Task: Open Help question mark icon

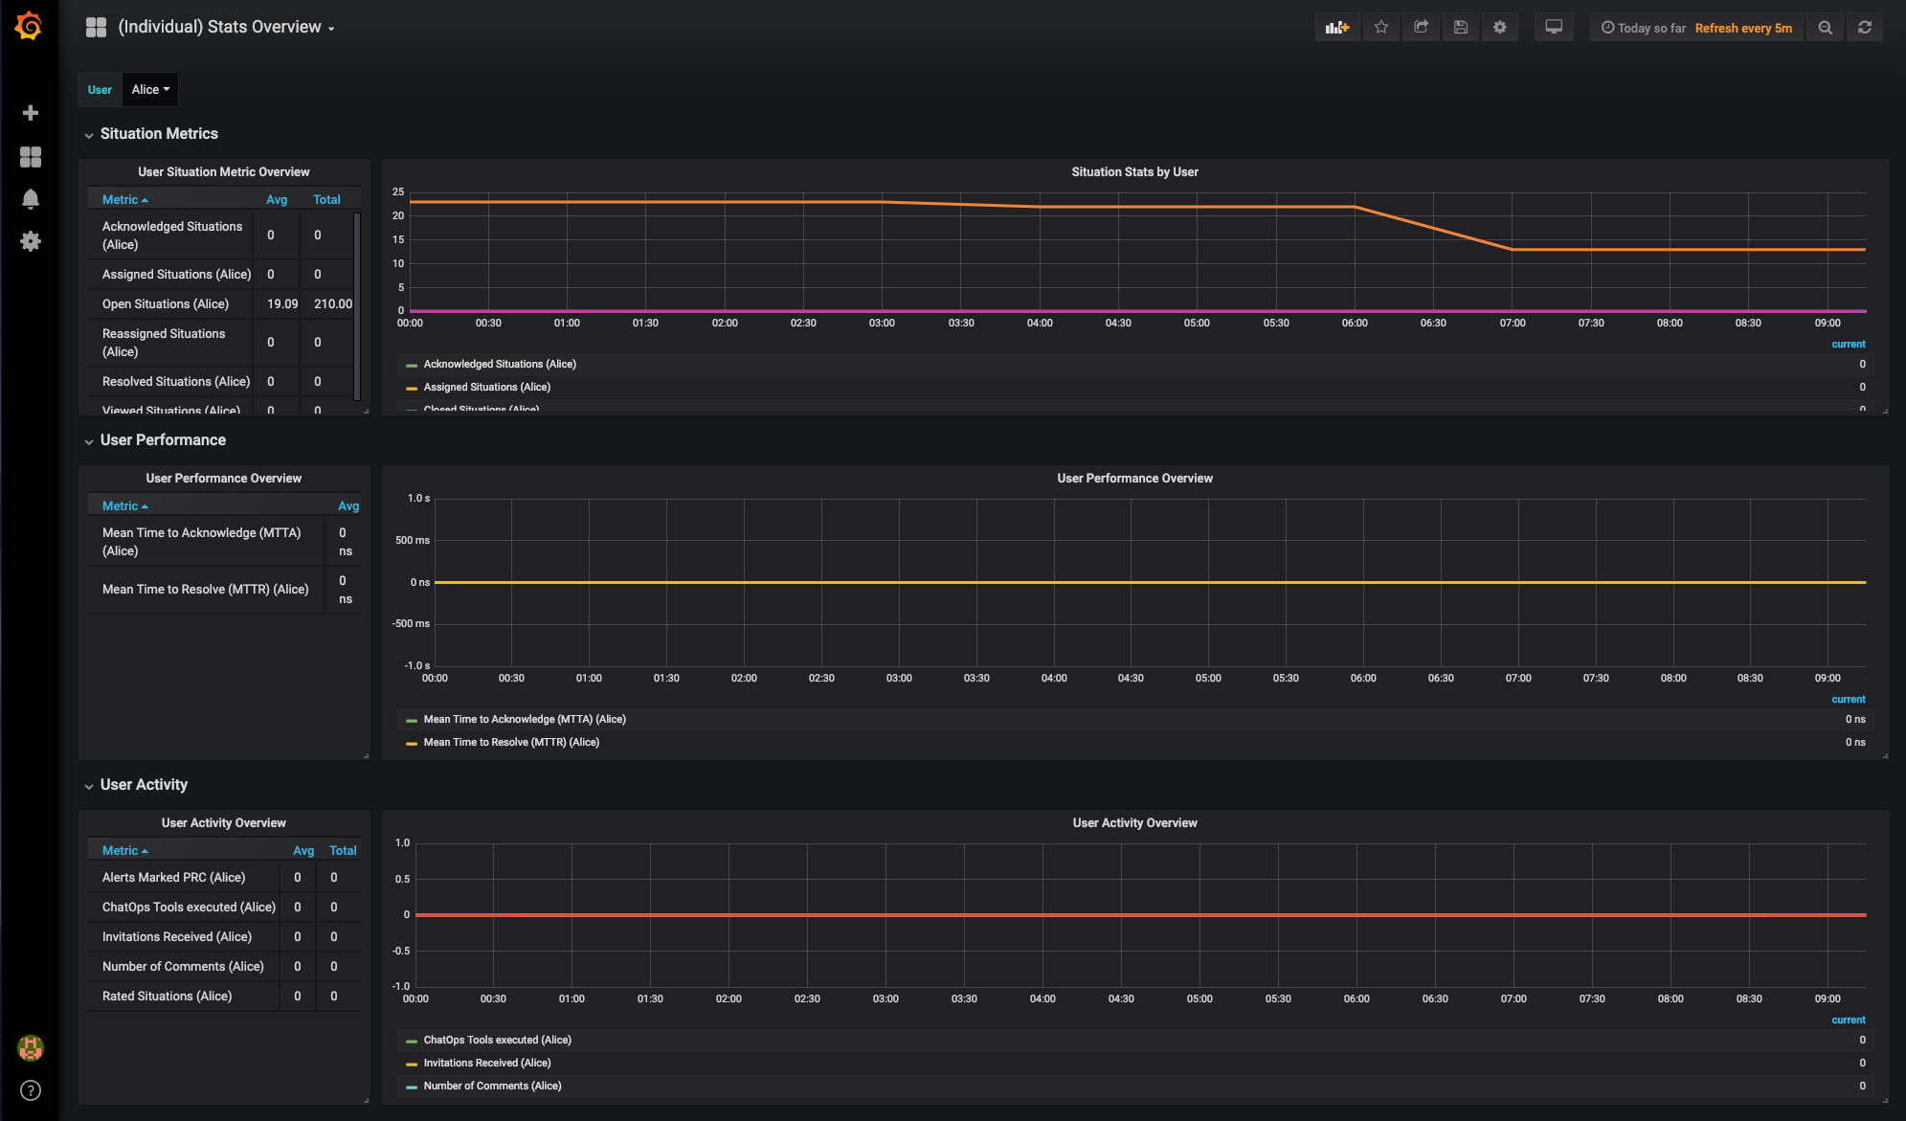Action: pos(31,1090)
